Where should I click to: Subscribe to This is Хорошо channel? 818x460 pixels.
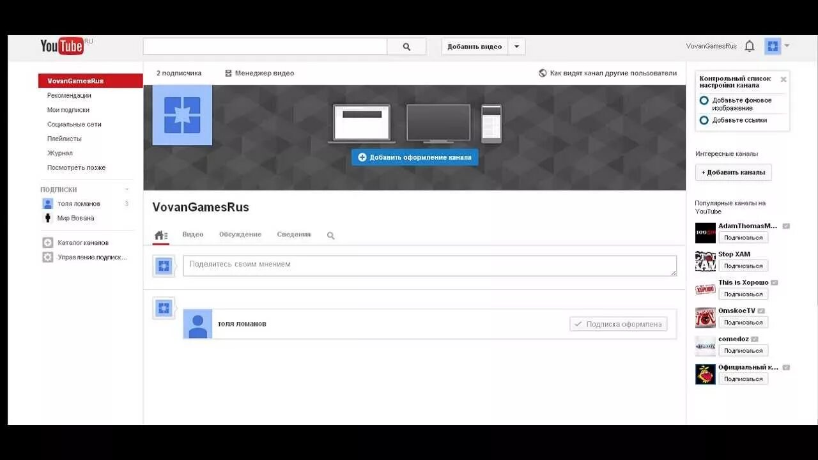coord(743,294)
